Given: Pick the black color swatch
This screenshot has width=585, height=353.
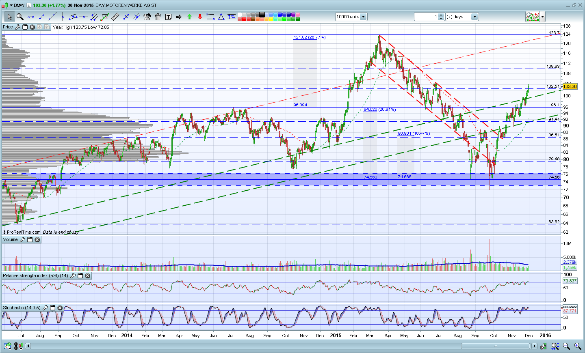Looking at the screenshot, I should [x=262, y=15].
